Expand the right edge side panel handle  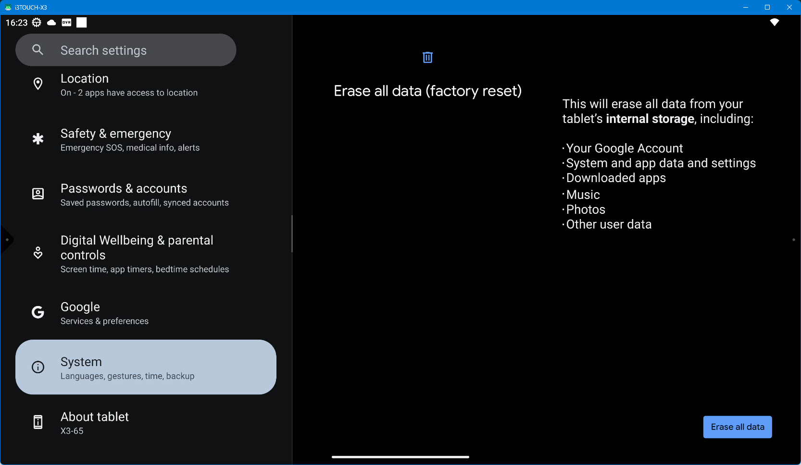point(794,240)
